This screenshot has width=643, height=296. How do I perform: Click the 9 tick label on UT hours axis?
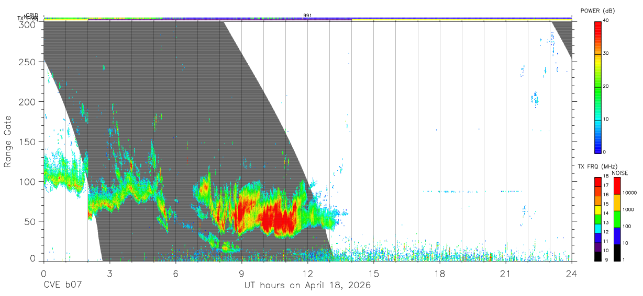click(242, 274)
